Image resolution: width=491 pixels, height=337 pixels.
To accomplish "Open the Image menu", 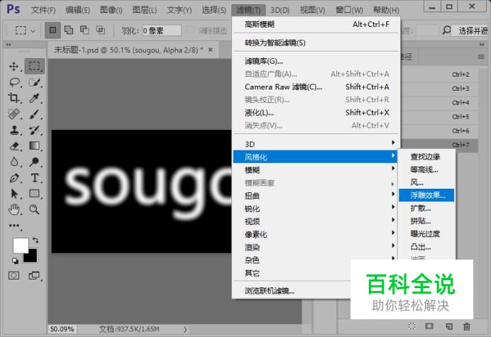I will tap(111, 10).
